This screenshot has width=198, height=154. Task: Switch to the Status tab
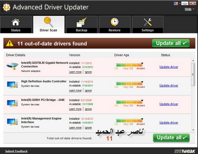click(x=16, y=24)
